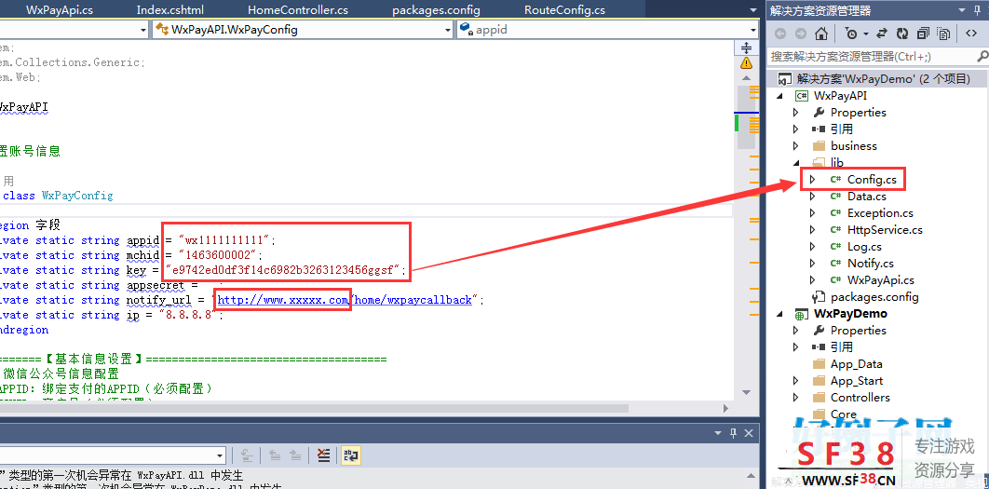Expand Config.cs node arrow
Screen dimensions: 989x489
pyautogui.click(x=812, y=180)
